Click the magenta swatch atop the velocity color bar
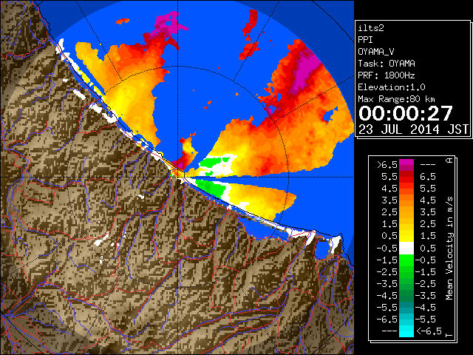 click(x=406, y=165)
